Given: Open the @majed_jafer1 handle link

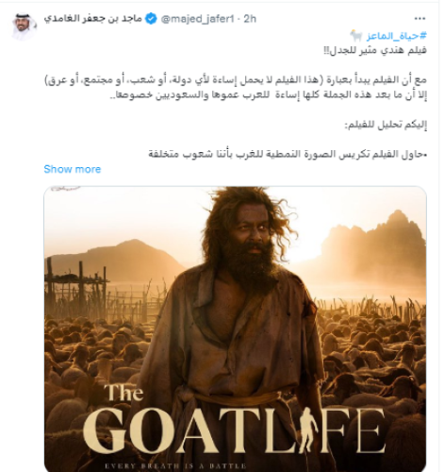Looking at the screenshot, I should [x=197, y=19].
